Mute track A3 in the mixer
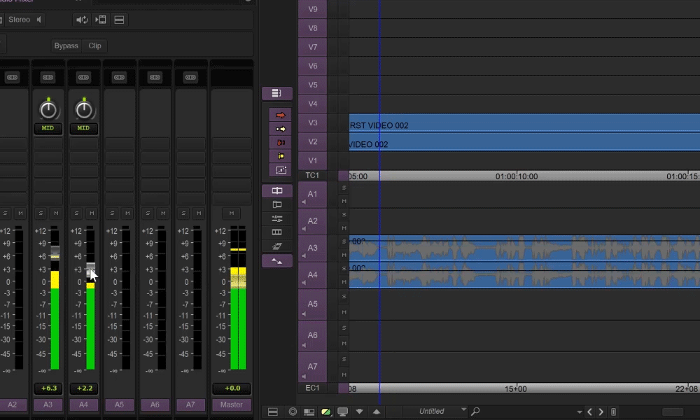Viewport: 700px width, 420px height. (56, 213)
